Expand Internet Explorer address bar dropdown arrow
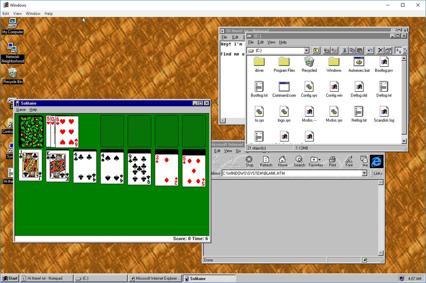 click(x=364, y=173)
